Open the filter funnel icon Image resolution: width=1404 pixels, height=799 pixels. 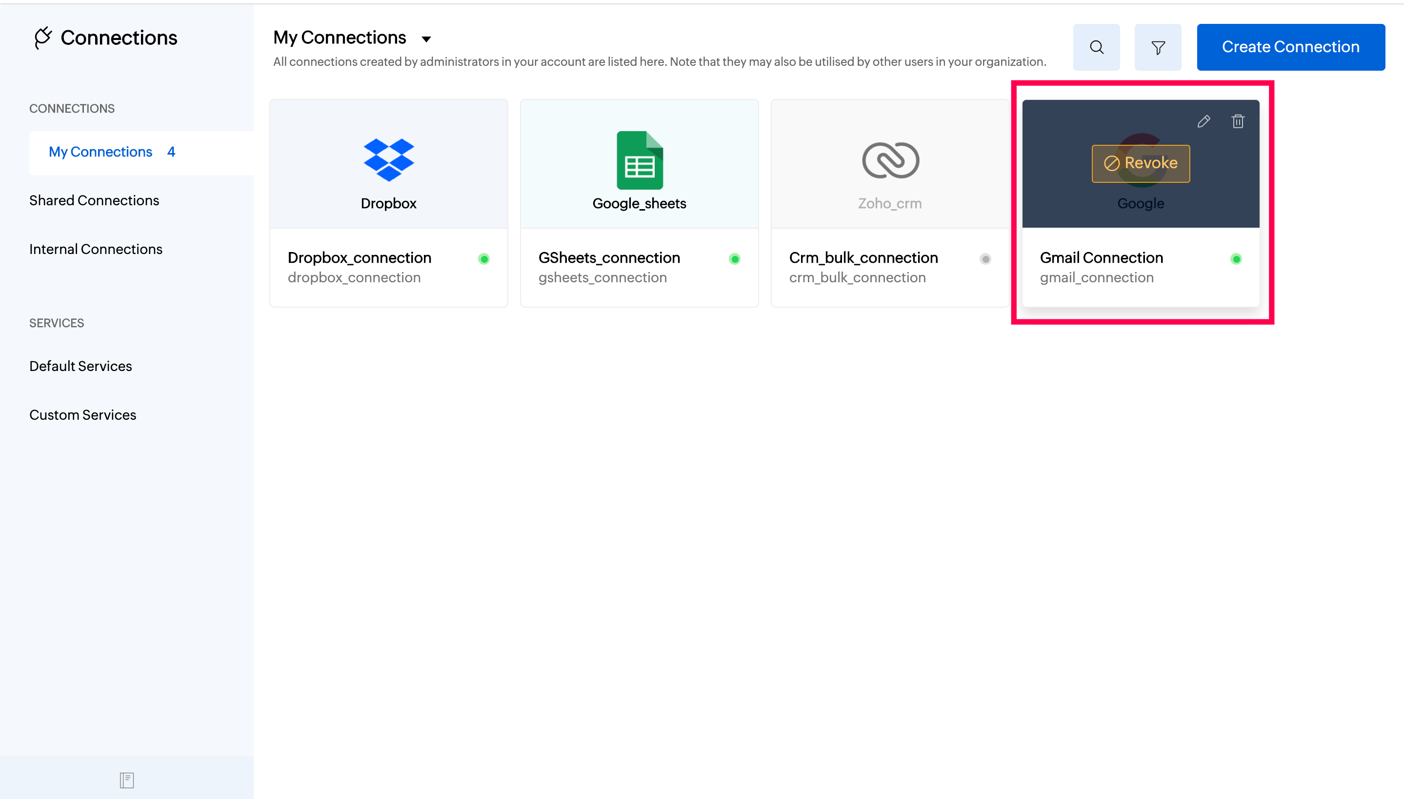(1158, 47)
